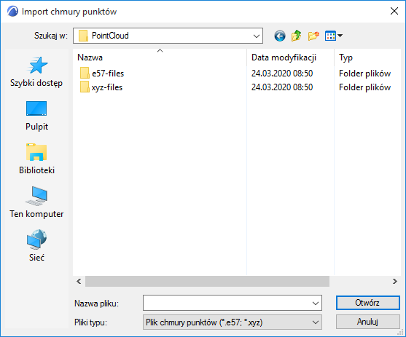
Task: Click Folder plików type for e57-files
Action: [x=364, y=74]
